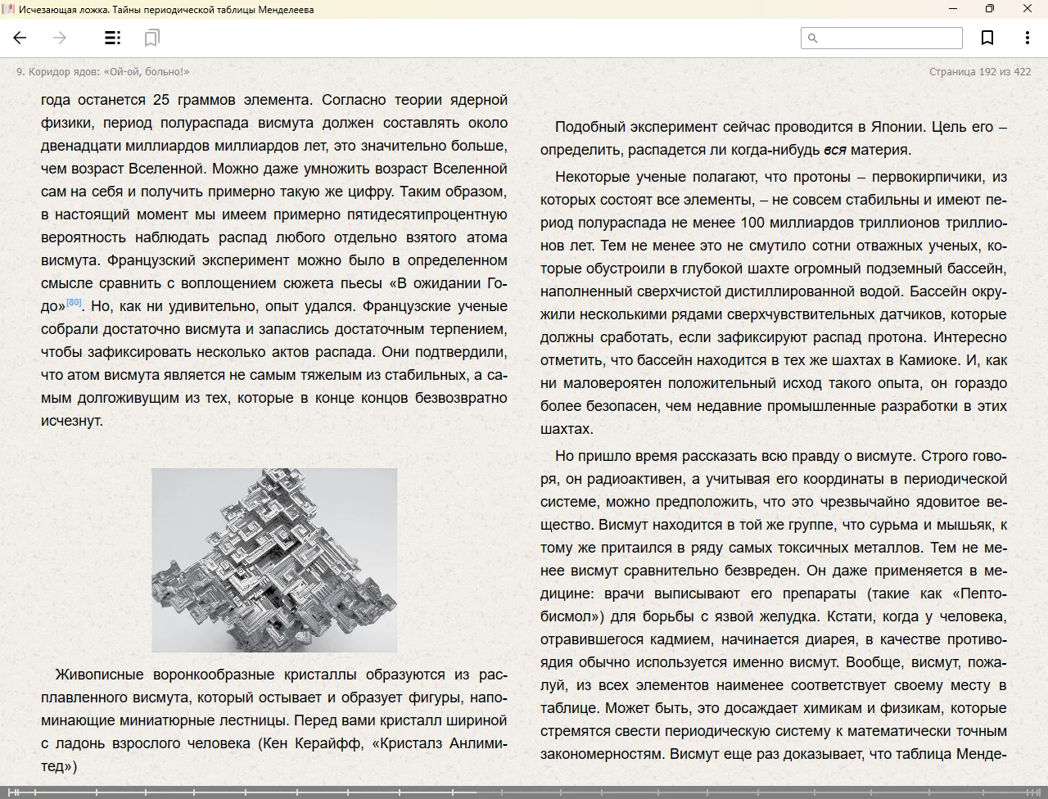Click the image caption about bismuth crystals
Screen dimensions: 1048x799
pyautogui.click(x=274, y=720)
